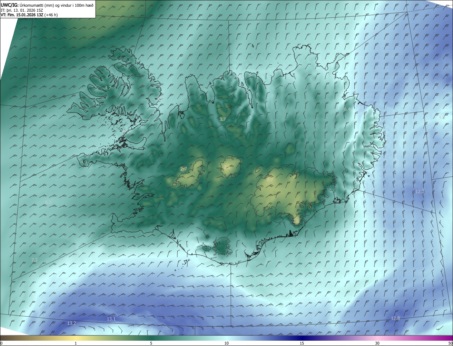Click the 13.1 value label in the south sea
Viewport: 453px width, 346px height.
coord(111,319)
